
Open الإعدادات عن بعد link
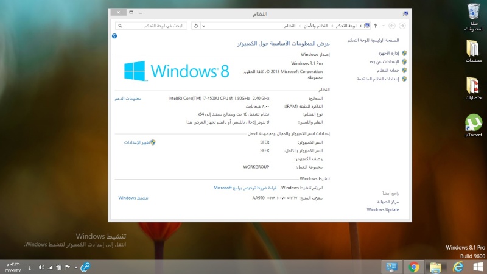click(x=384, y=62)
